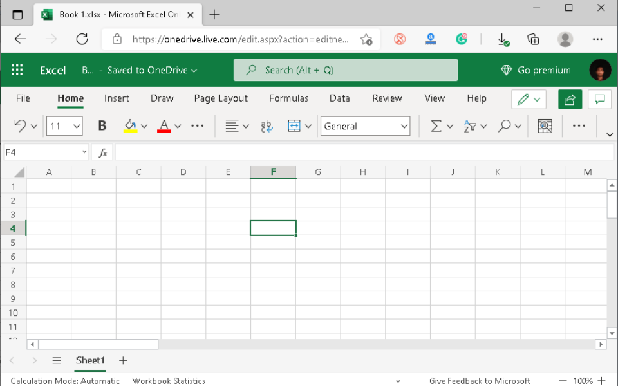Click the Share button icon

click(570, 99)
